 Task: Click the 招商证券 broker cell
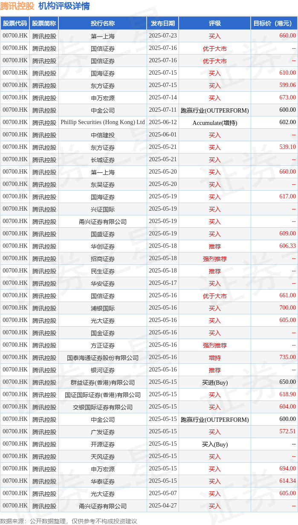click(103, 259)
